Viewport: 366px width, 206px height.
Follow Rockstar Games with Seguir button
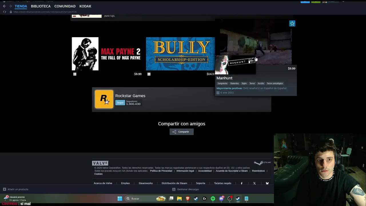[x=120, y=103]
